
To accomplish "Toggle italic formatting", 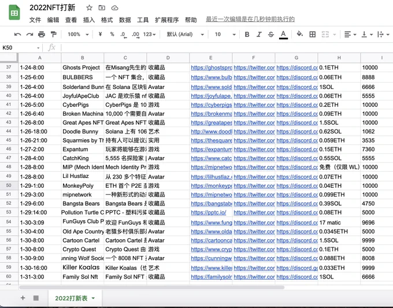I will pyautogui.click(x=259, y=34).
